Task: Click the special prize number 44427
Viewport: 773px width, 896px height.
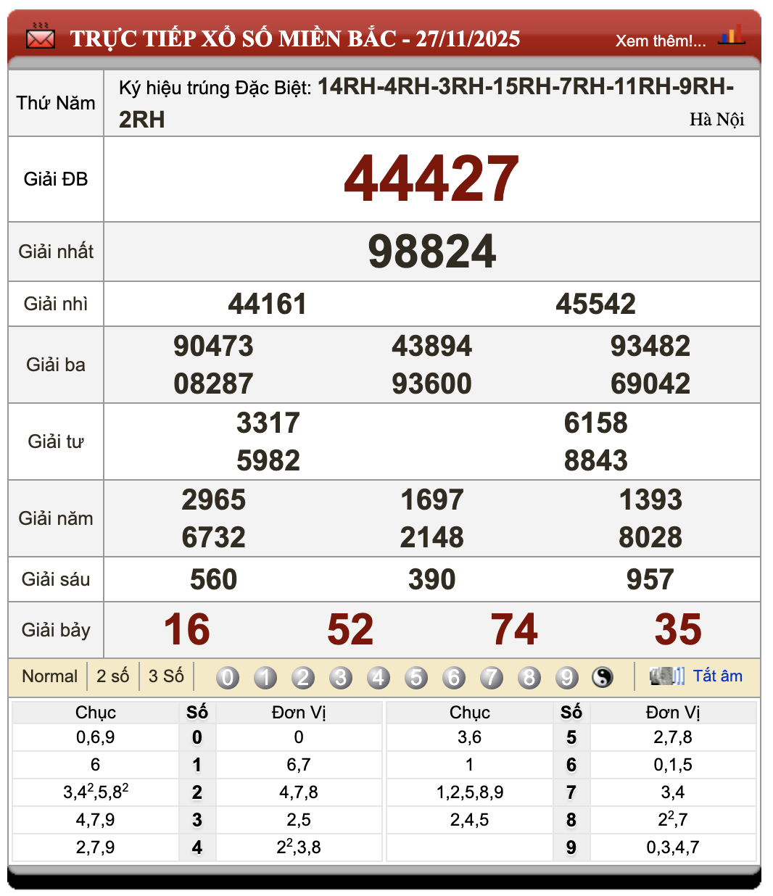Action: pyautogui.click(x=432, y=178)
